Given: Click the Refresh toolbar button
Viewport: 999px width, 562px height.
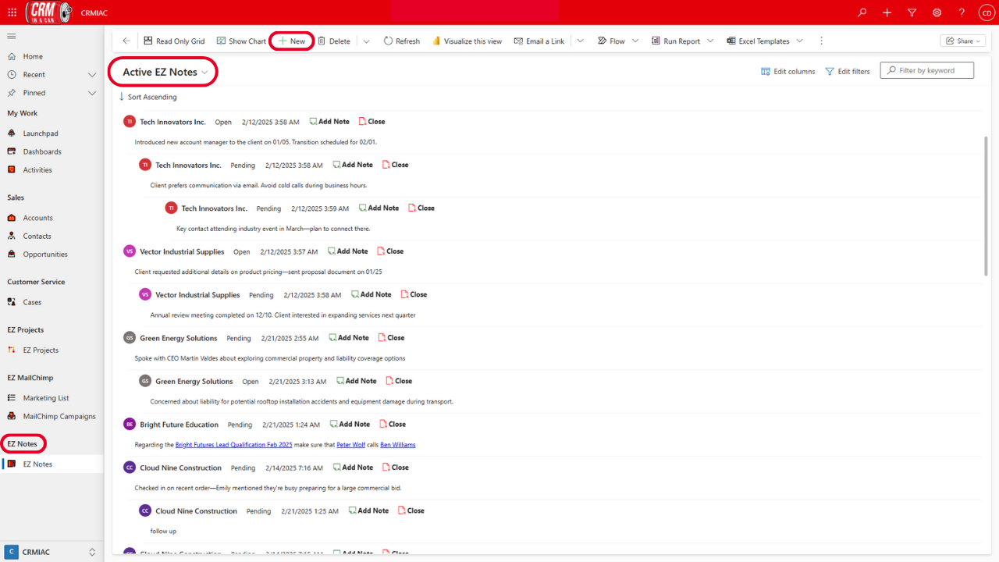Looking at the screenshot, I should pyautogui.click(x=401, y=41).
